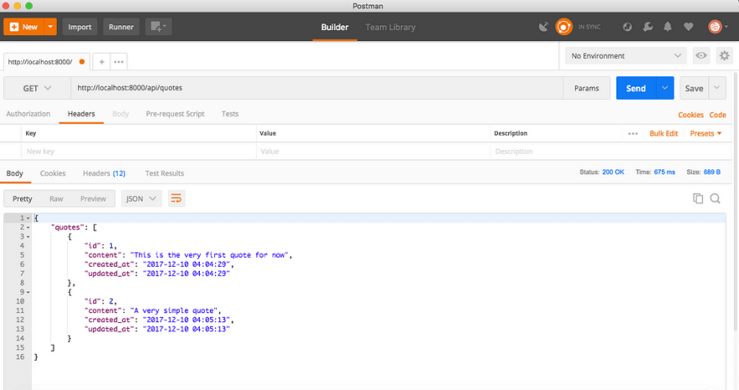The height and width of the screenshot is (390, 739).
Task: Collapse the second quote object on line 9
Action: (x=29, y=292)
